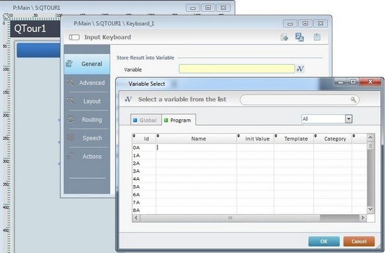This screenshot has height=253, width=385.
Task: Switch to the Layout section
Action: (87, 101)
